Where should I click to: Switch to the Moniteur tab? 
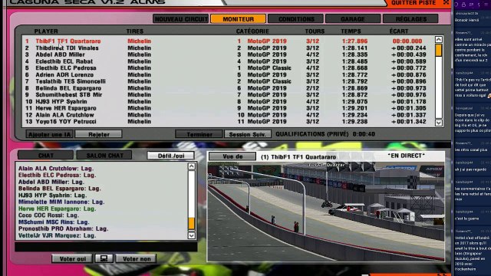click(238, 18)
